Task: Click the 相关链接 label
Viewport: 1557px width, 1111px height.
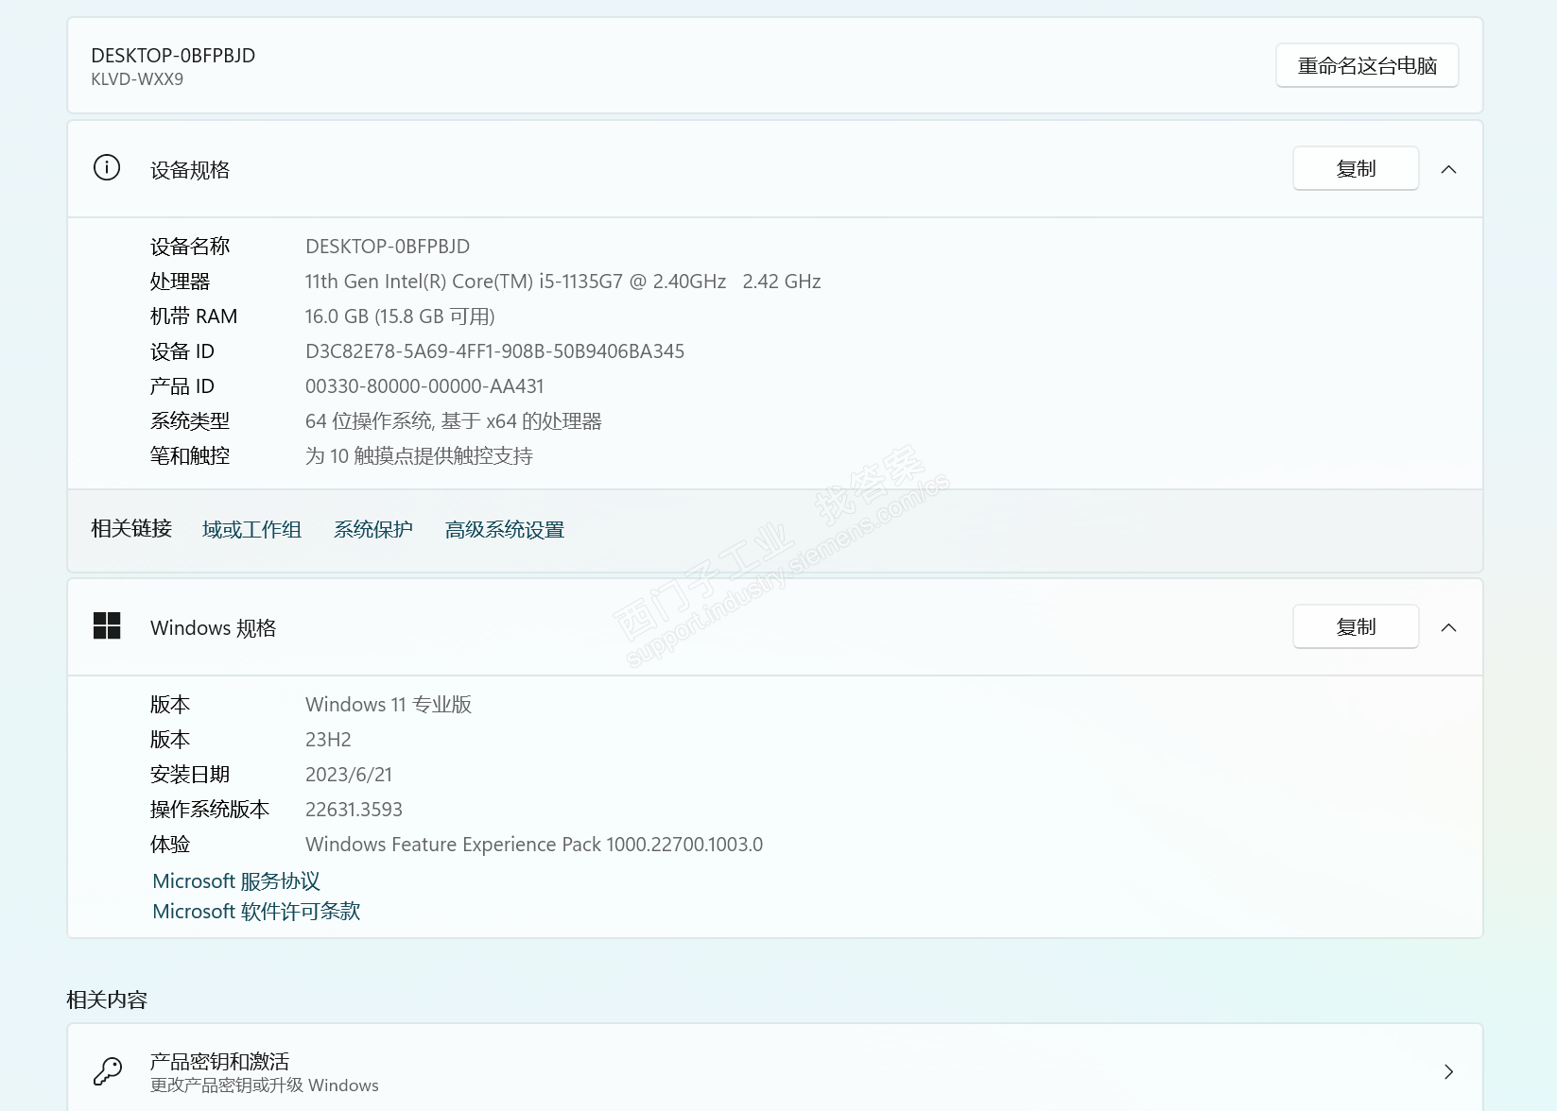Action: tap(131, 529)
